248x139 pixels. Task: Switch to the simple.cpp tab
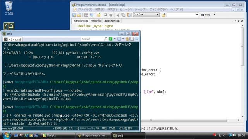pyautogui.click(x=81, y=21)
